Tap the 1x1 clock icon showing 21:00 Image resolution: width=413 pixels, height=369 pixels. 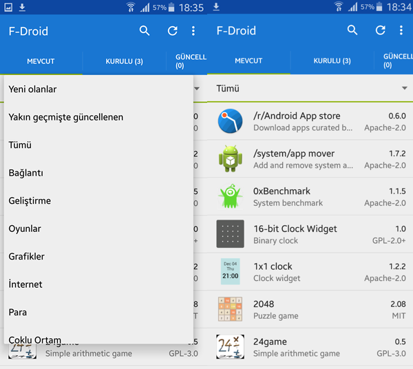[x=230, y=271]
